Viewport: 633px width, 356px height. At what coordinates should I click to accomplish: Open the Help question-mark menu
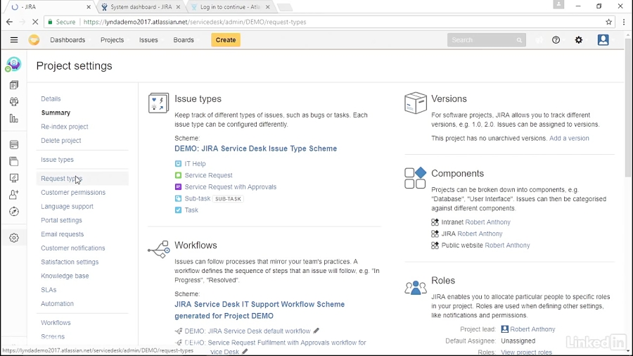[x=556, y=40]
